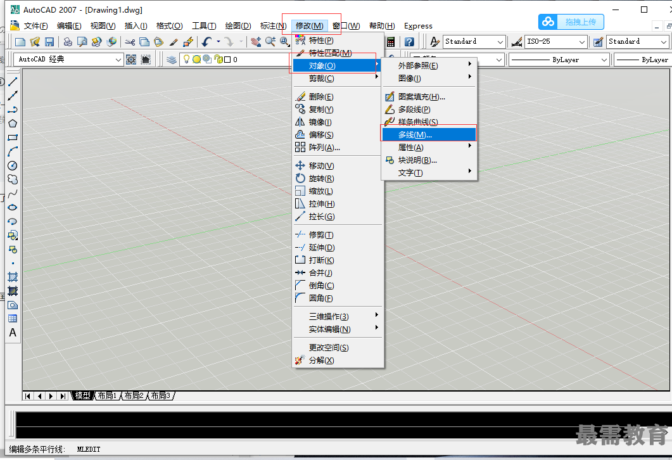The height and width of the screenshot is (460, 672).
Task: Choose 修剪(T) trim menu item
Action: pos(336,235)
